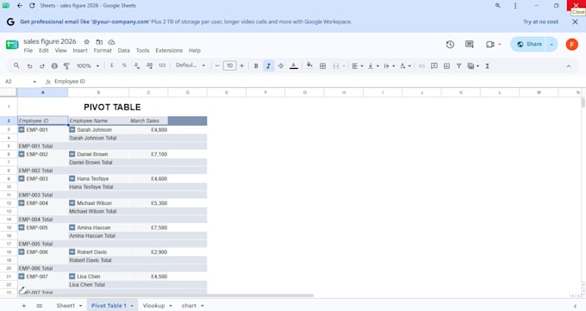This screenshot has width=586, height=311.
Task: Undo the last action
Action: click(x=29, y=65)
